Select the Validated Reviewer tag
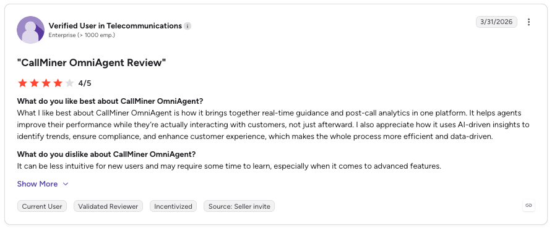The height and width of the screenshot is (231, 552). pyautogui.click(x=108, y=206)
